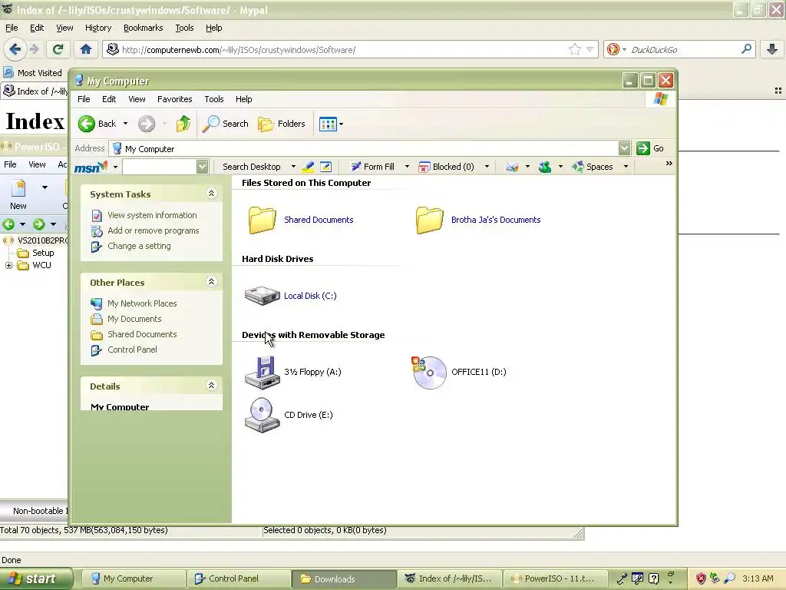Select the 3½ Floppy (A:) drive
Screen dimensions: 786x590
coord(292,372)
